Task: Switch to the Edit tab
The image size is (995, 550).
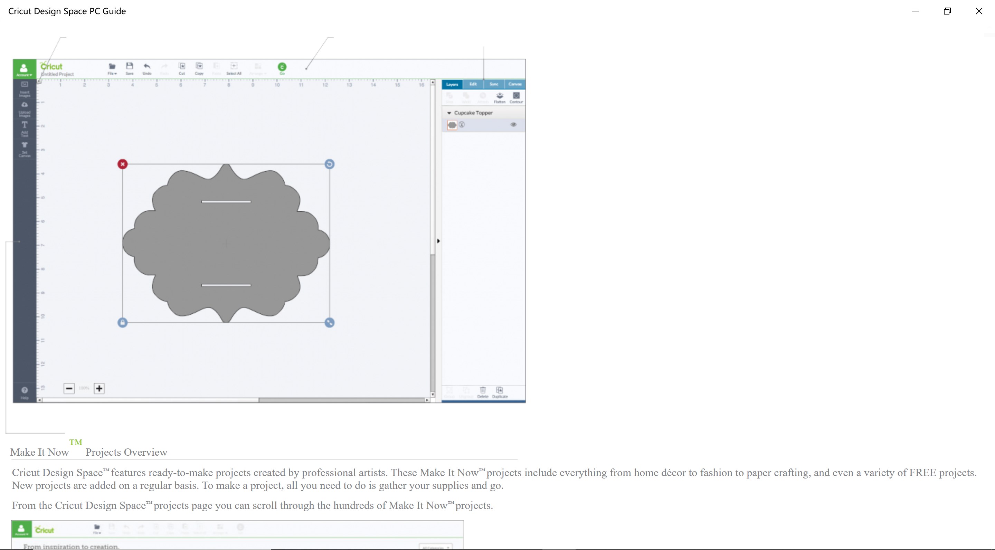Action: [x=473, y=84]
